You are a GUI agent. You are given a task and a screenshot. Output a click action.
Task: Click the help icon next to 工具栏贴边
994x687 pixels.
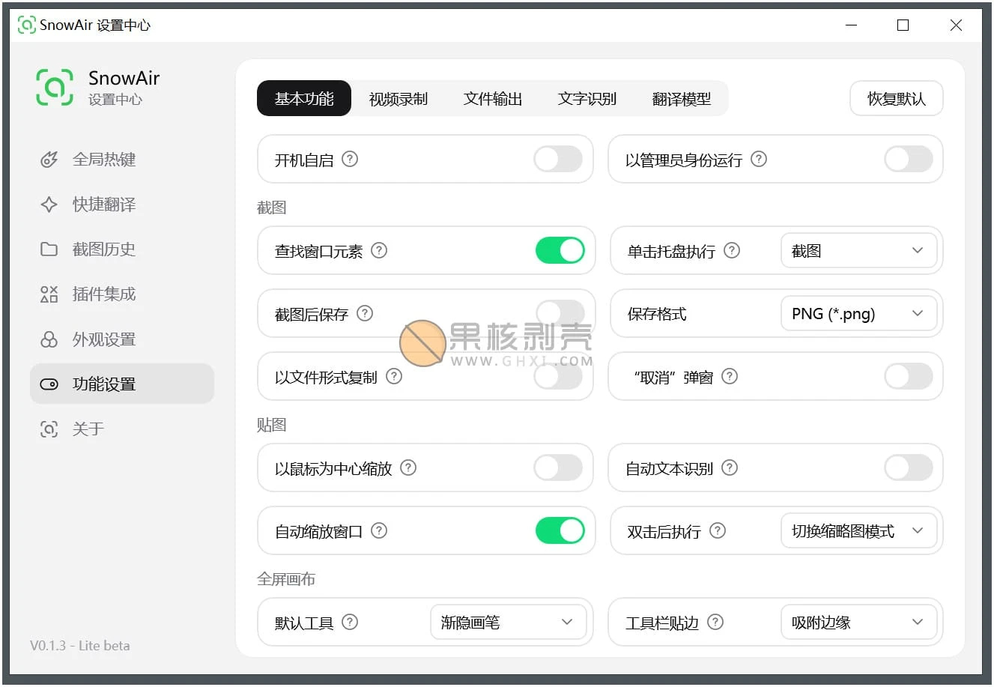715,622
